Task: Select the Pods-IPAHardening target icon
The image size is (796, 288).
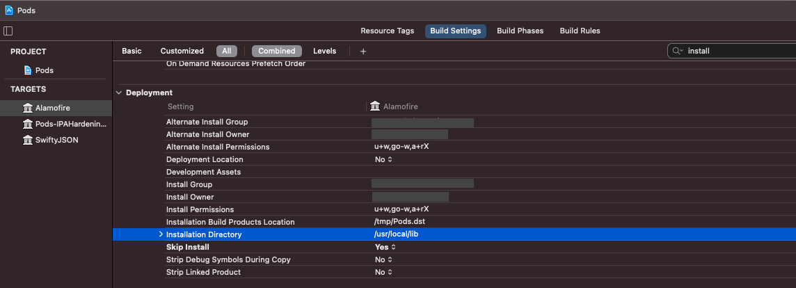Action: coord(28,124)
